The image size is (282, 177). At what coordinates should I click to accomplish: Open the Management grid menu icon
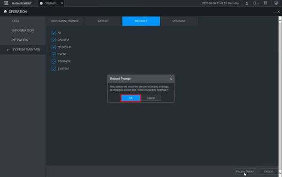pyautogui.click(x=6, y=3)
